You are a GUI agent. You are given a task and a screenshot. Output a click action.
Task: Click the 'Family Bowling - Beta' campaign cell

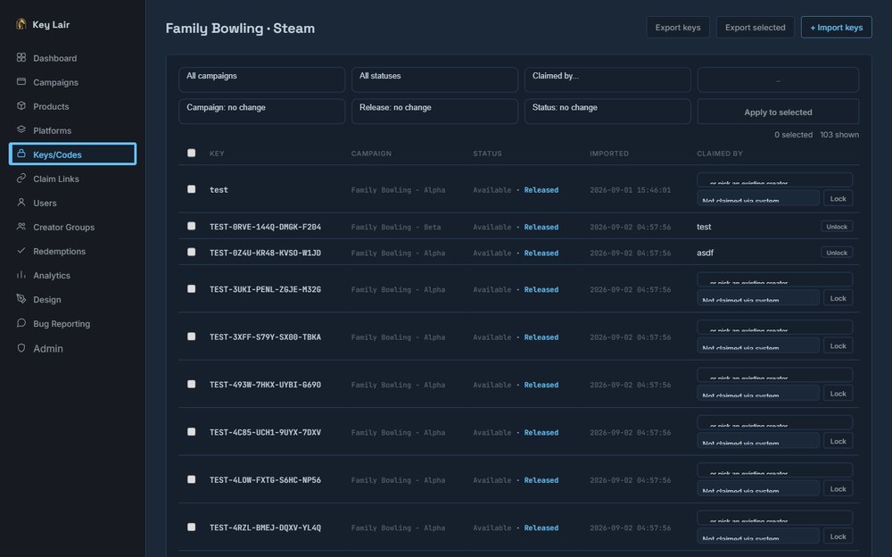point(396,227)
